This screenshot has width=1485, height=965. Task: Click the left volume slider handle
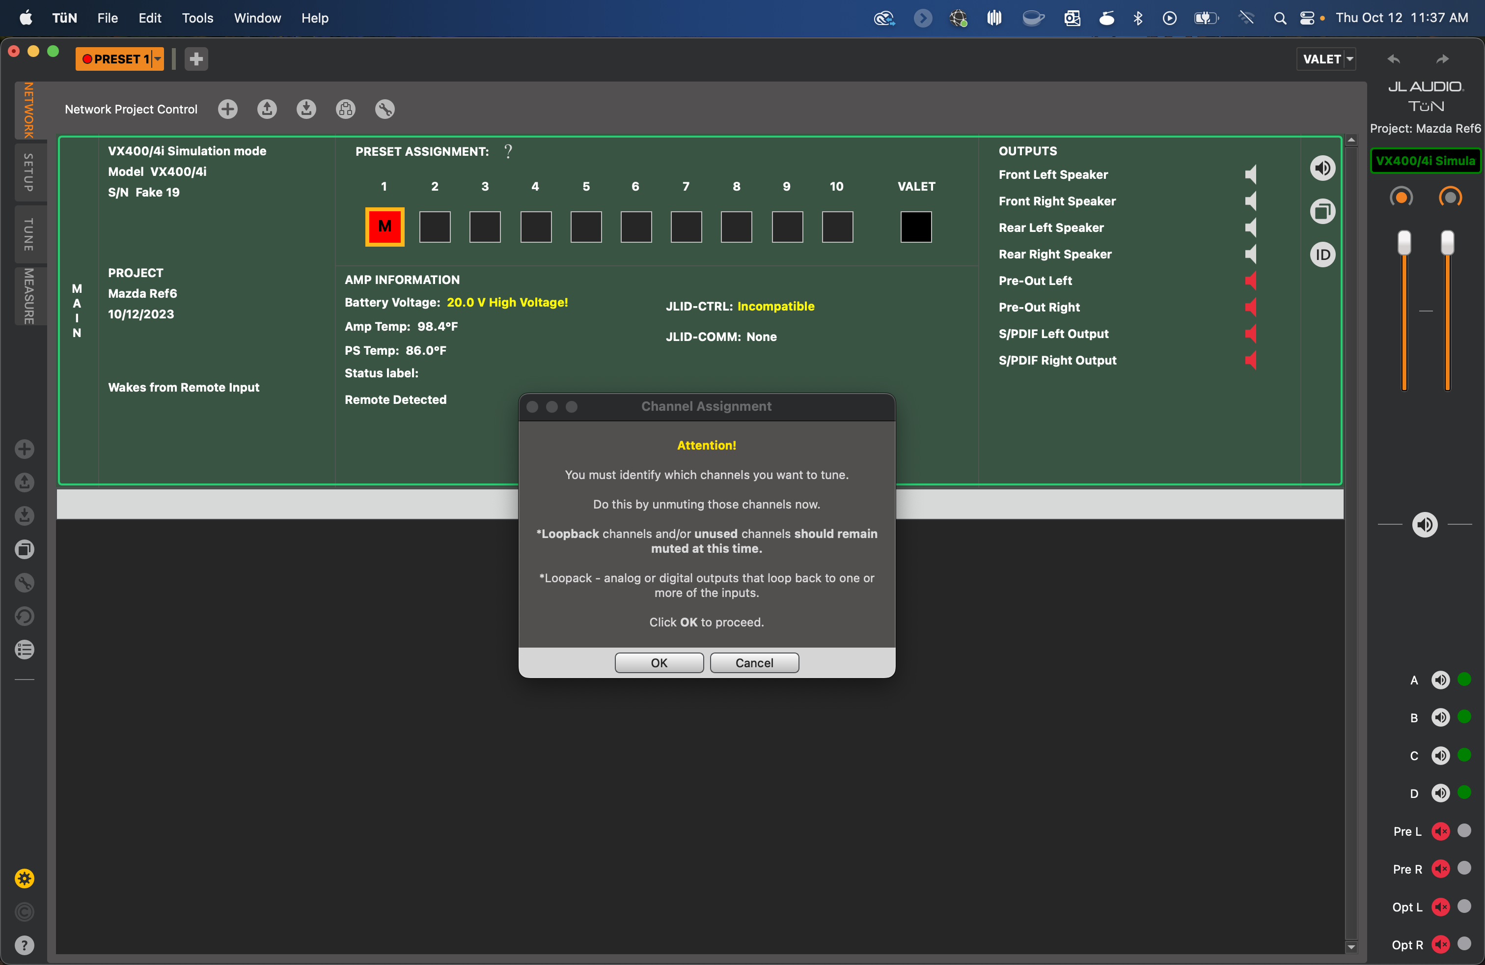(x=1404, y=242)
